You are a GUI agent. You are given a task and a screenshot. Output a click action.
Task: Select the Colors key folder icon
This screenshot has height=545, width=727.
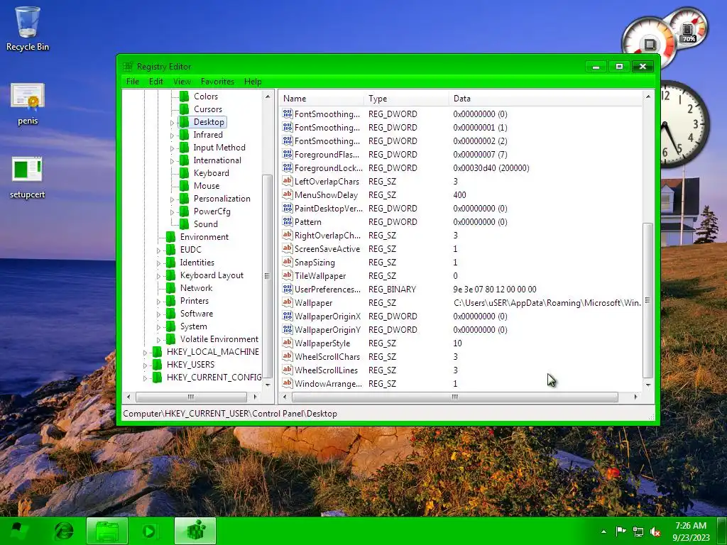point(184,97)
